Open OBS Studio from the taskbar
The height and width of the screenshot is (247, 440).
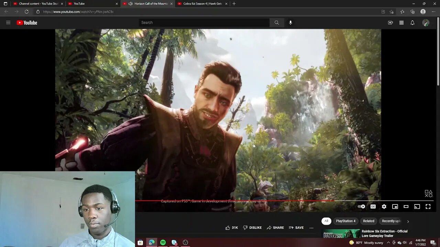tap(186, 243)
